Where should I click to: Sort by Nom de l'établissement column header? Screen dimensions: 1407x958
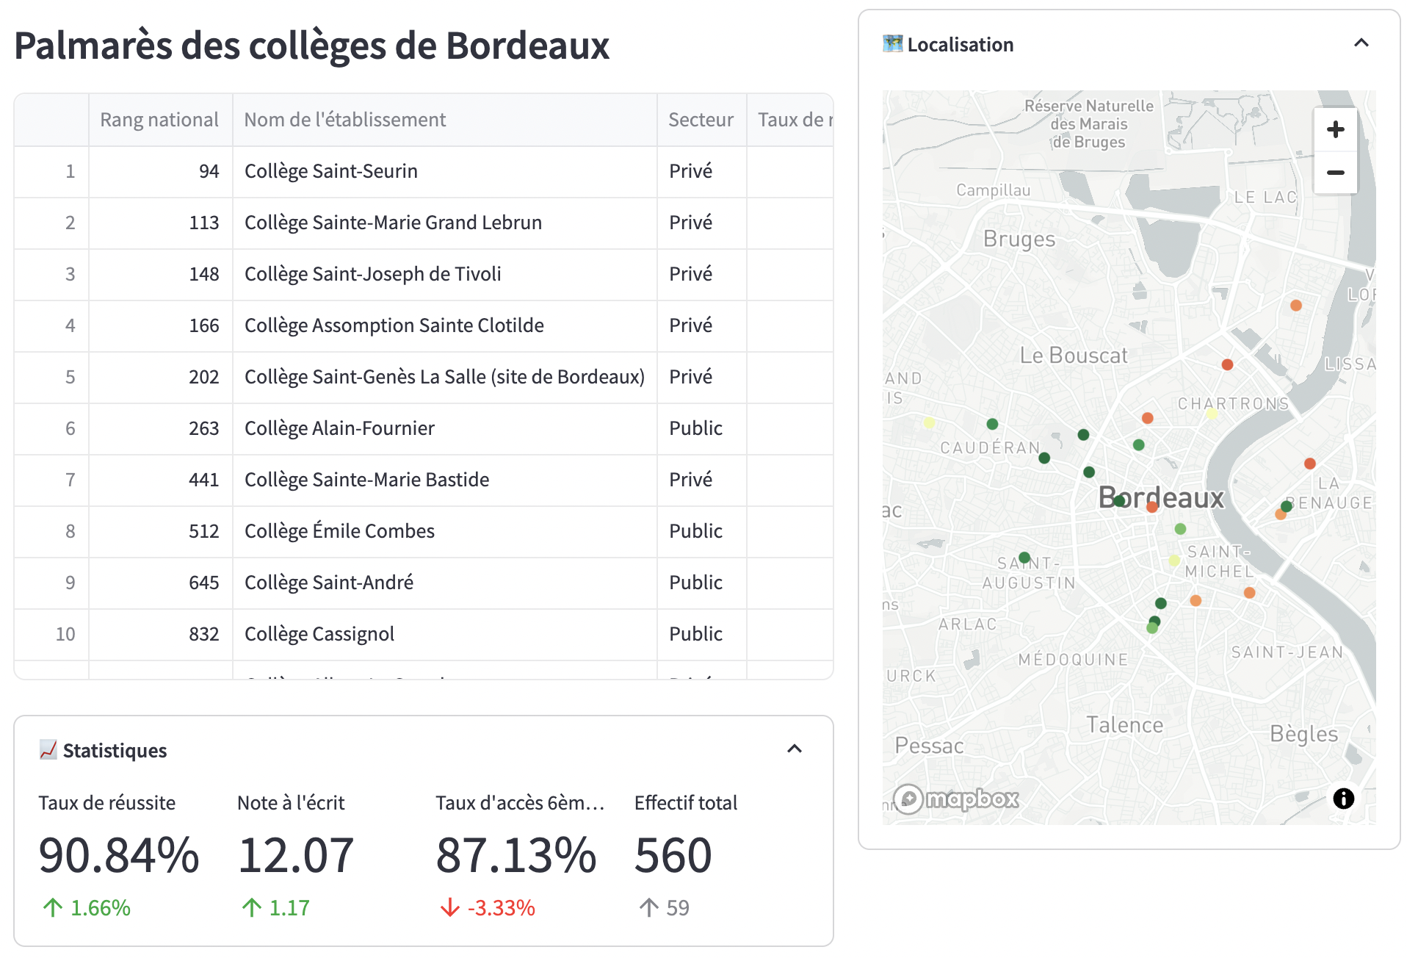(x=444, y=120)
